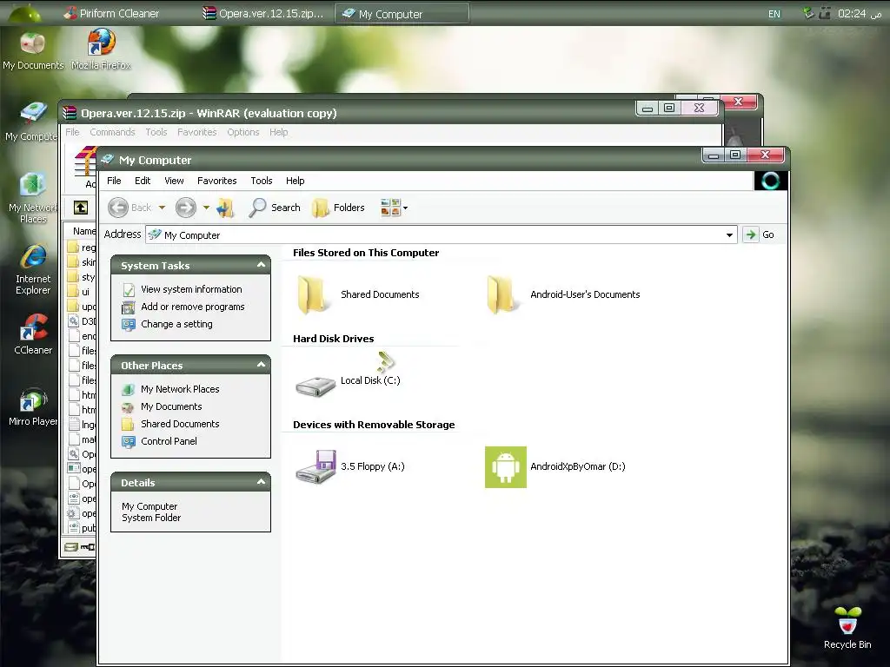
Task: Click the My Computer title bar icon
Action: [107, 160]
